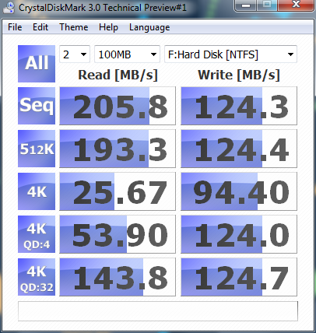
Task: Click the 4K QD:32 read result 143.8
Action: pyautogui.click(x=118, y=277)
